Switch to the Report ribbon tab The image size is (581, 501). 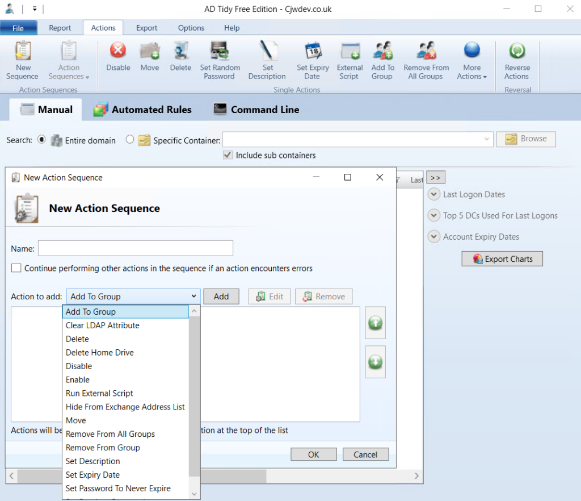tap(60, 28)
